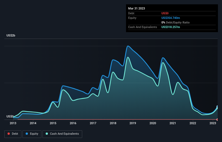222x142 pixels.
Task: Click the 2015 x-axis label
Action: click(x=53, y=123)
